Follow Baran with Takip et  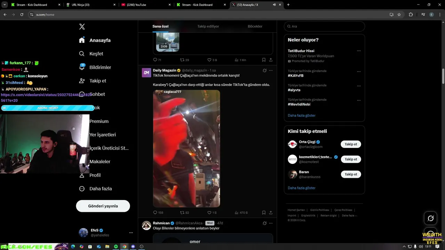coord(351,174)
